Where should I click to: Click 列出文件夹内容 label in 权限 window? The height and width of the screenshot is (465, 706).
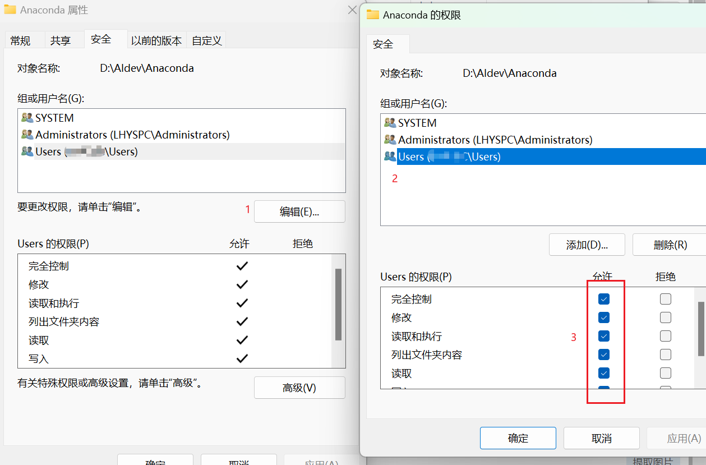tap(427, 354)
